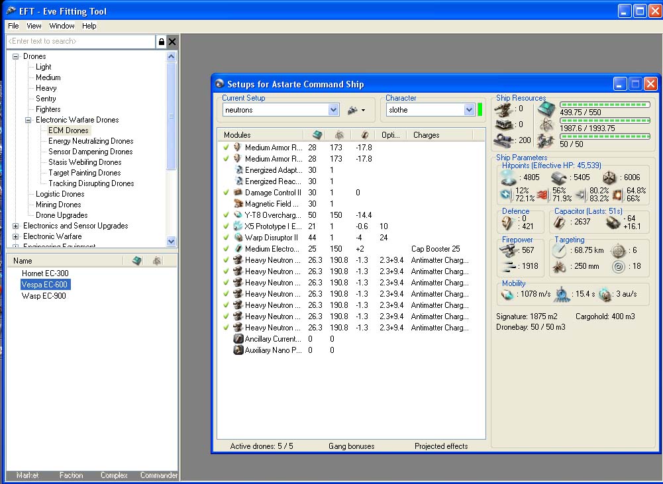Open the dropdown arrow beside ship icon button
The height and width of the screenshot is (484, 663).
(x=363, y=111)
